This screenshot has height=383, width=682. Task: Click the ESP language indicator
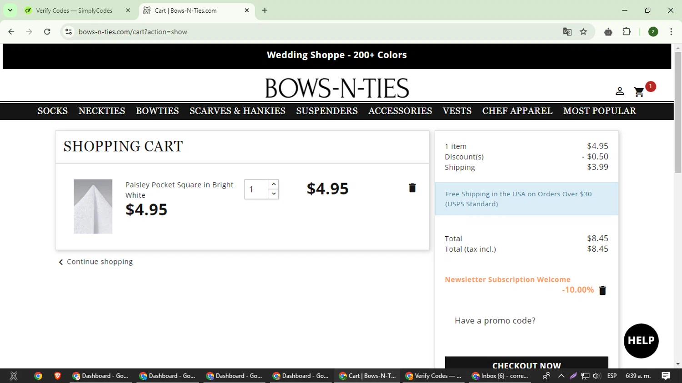(x=612, y=376)
